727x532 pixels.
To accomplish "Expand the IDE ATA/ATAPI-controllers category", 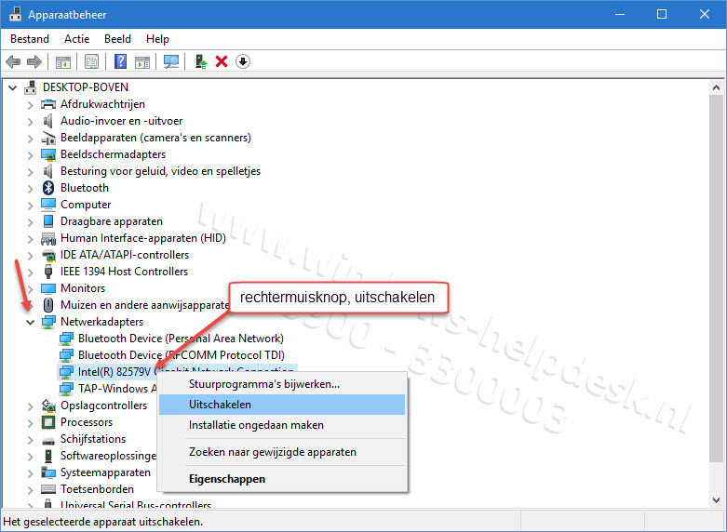I will point(30,256).
